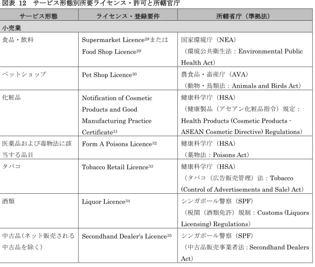The width and height of the screenshot is (315, 267).
Task: Click footnote marker 35
Action: tap(169, 235)
